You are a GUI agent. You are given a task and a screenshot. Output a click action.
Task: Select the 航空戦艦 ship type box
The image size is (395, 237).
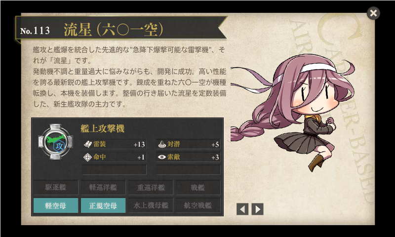coord(198,205)
